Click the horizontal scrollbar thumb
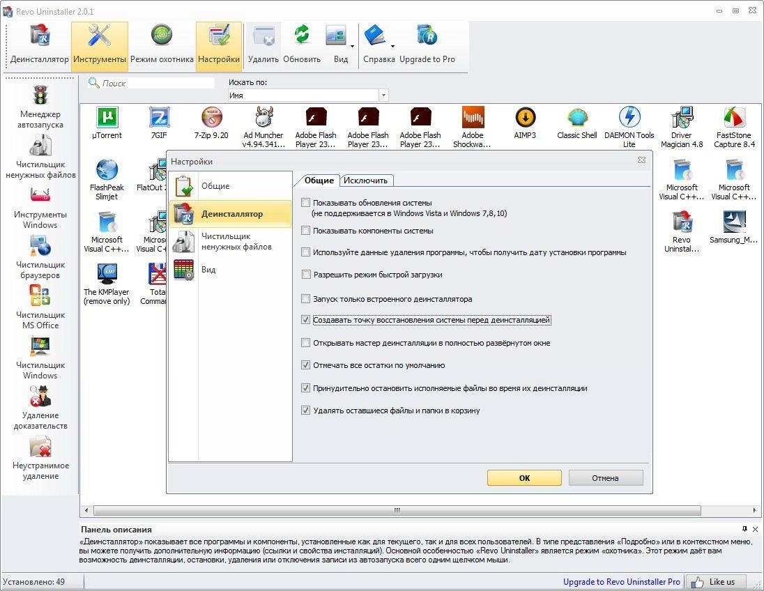The height and width of the screenshot is (591, 764). click(x=397, y=510)
